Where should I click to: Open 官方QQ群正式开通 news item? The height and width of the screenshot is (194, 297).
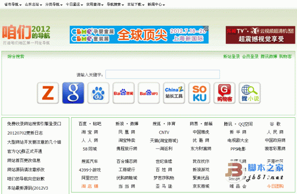click(25, 151)
